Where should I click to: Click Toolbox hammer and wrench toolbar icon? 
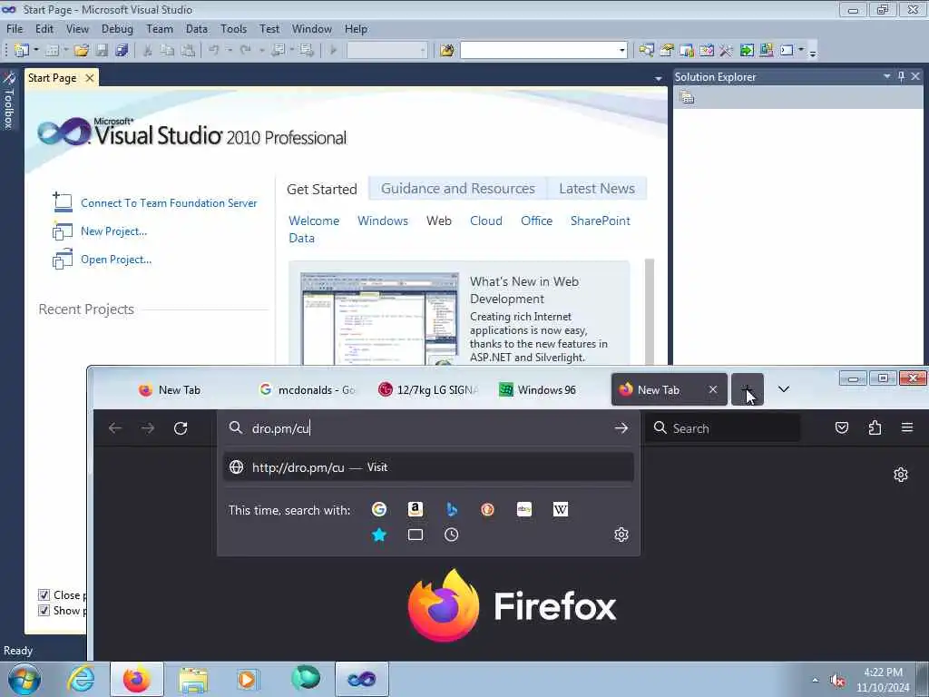pyautogui.click(x=727, y=51)
